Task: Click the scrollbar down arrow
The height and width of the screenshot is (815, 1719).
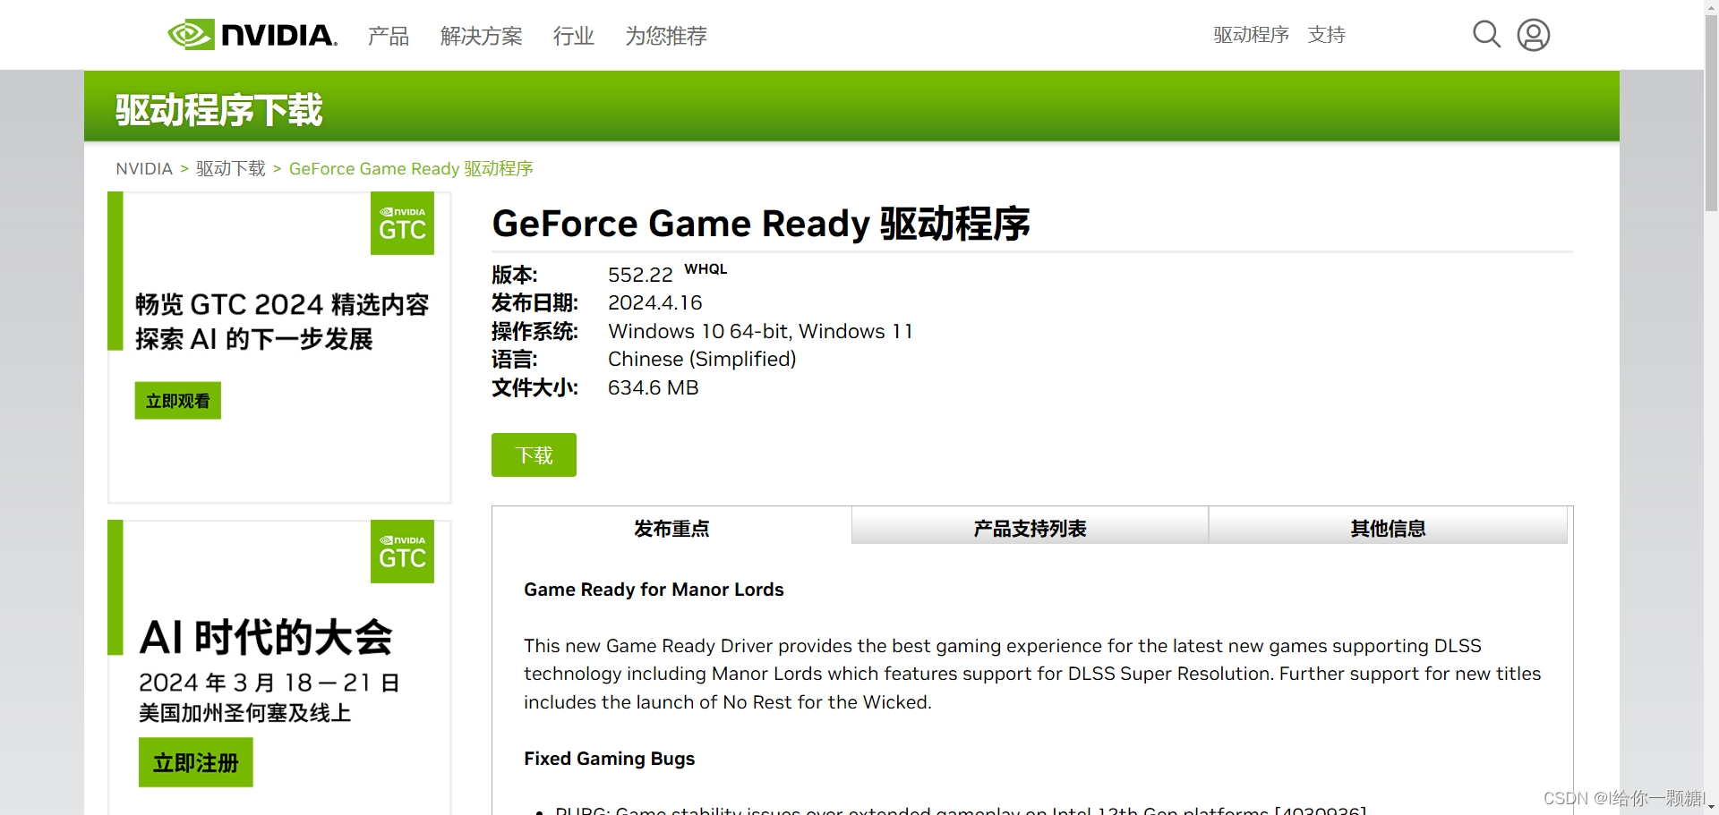Action: pos(1711,807)
